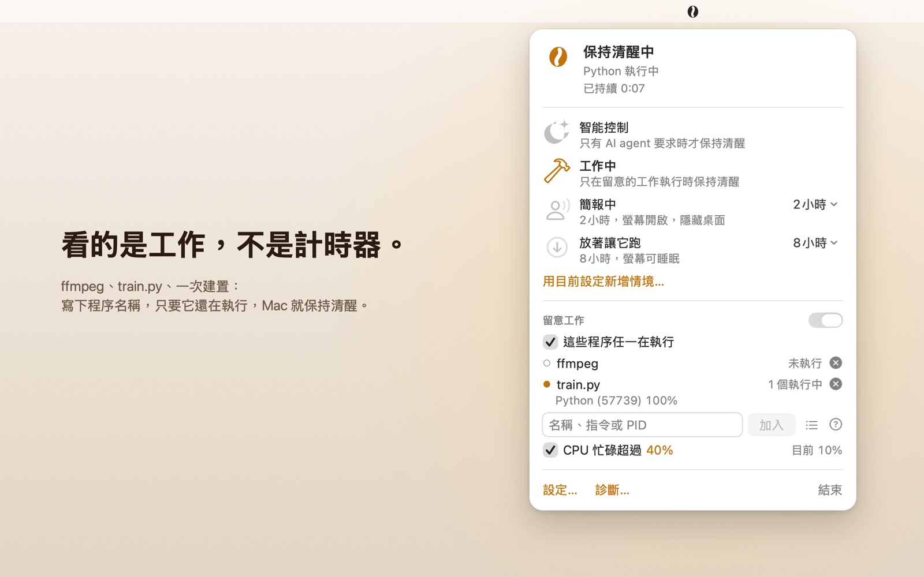Open 診斷... diagnostics
This screenshot has width=924, height=577.
point(612,490)
